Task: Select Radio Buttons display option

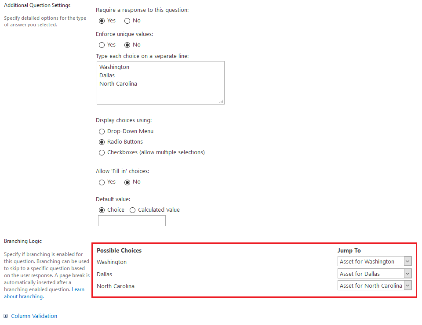Action: point(102,142)
